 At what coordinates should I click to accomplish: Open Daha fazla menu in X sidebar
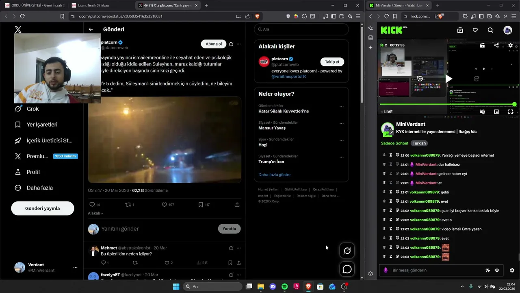point(34,188)
